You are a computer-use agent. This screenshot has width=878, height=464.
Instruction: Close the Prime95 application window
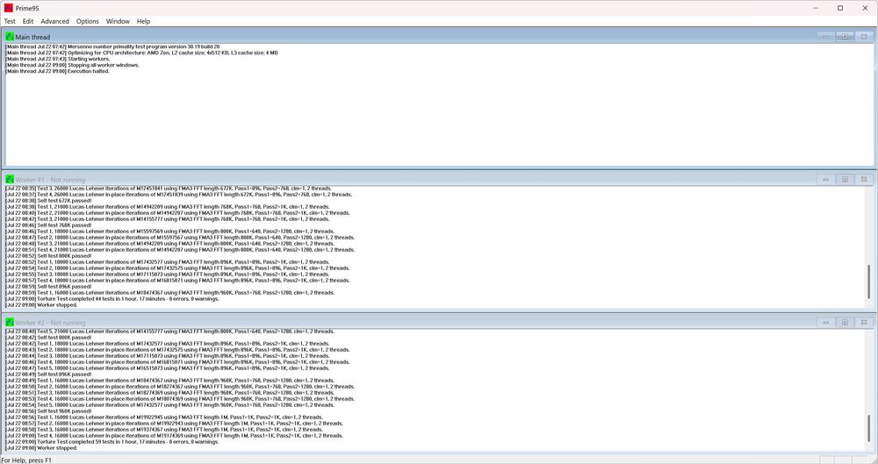point(865,8)
